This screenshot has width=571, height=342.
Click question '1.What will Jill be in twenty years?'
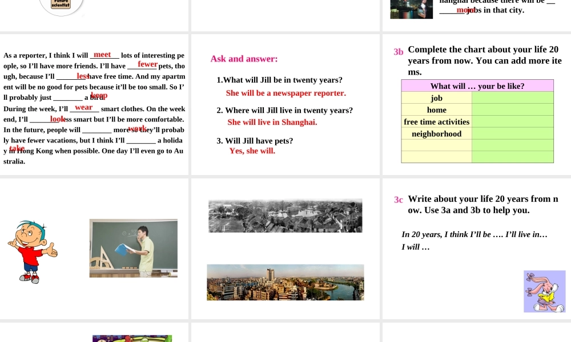[279, 80]
